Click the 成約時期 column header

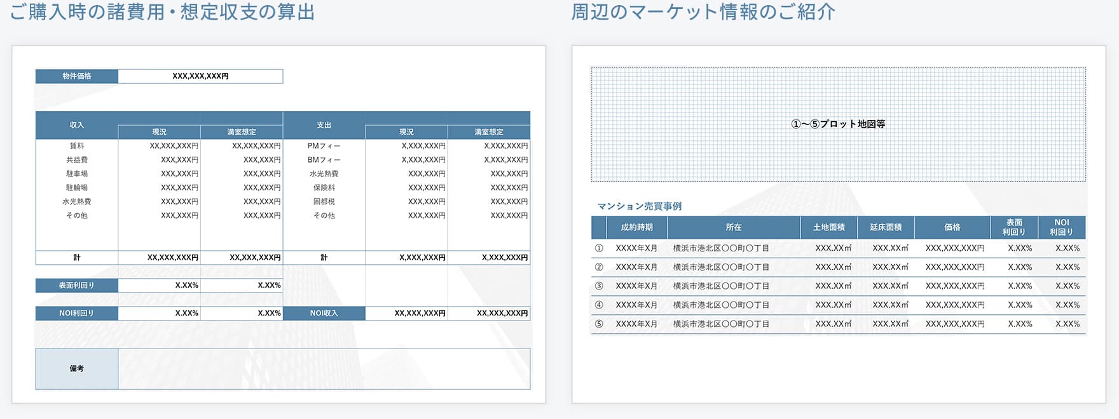pyautogui.click(x=636, y=227)
